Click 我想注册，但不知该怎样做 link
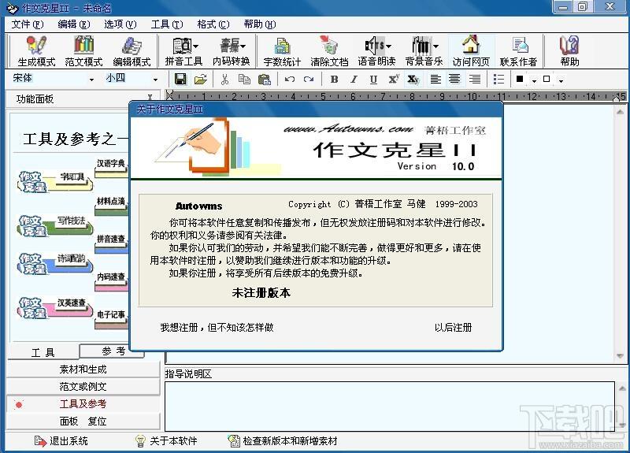This screenshot has height=453, width=630. 217,327
